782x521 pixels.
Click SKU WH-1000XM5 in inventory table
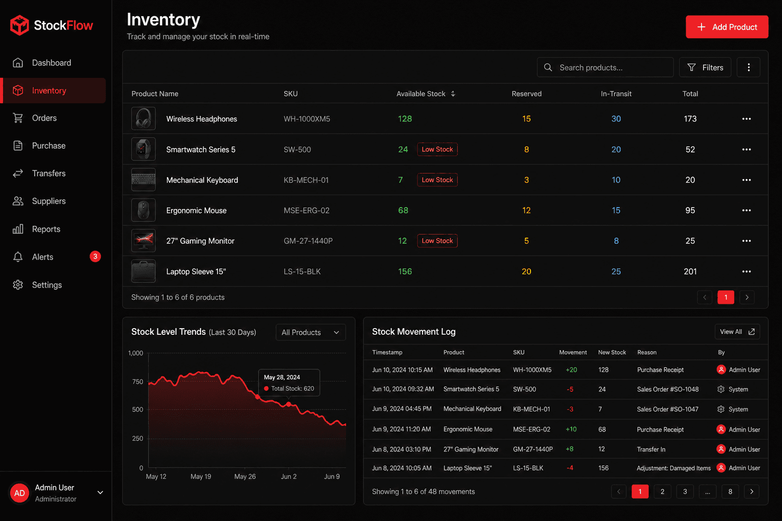(x=307, y=119)
